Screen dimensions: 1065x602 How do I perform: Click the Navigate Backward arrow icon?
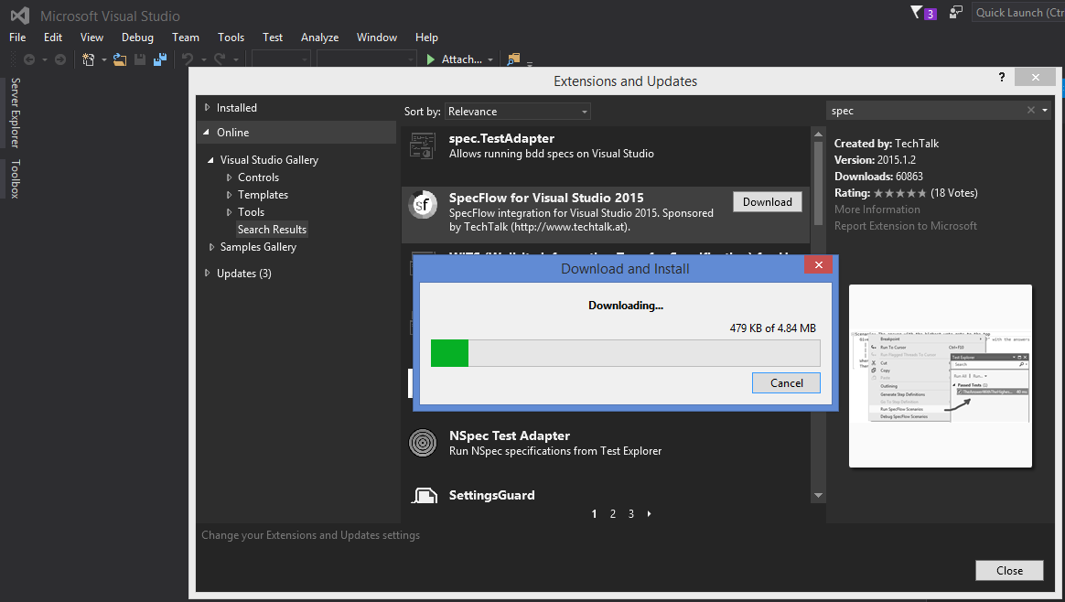29,59
